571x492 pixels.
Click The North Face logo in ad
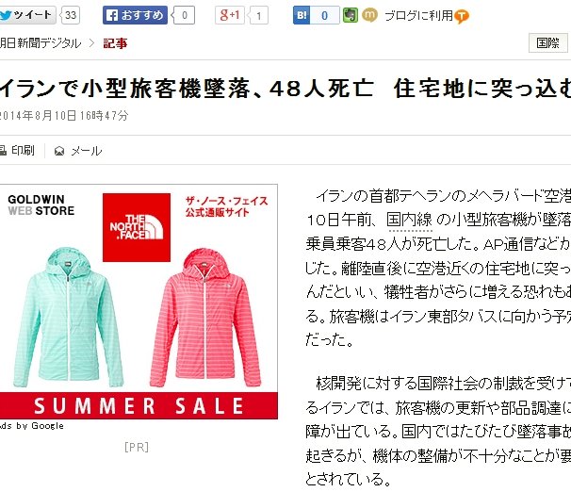coord(137,227)
